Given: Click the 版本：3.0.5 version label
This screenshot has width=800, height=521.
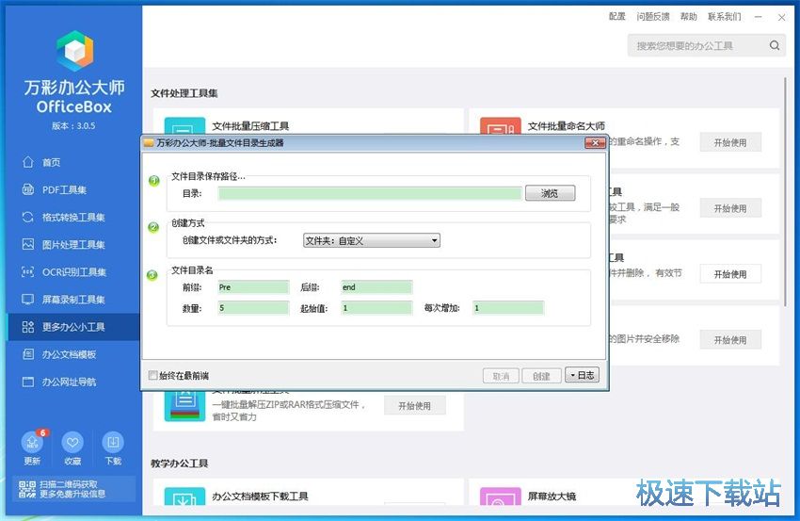Looking at the screenshot, I should (73, 125).
